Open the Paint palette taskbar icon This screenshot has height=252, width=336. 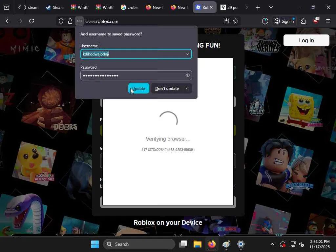226,244
